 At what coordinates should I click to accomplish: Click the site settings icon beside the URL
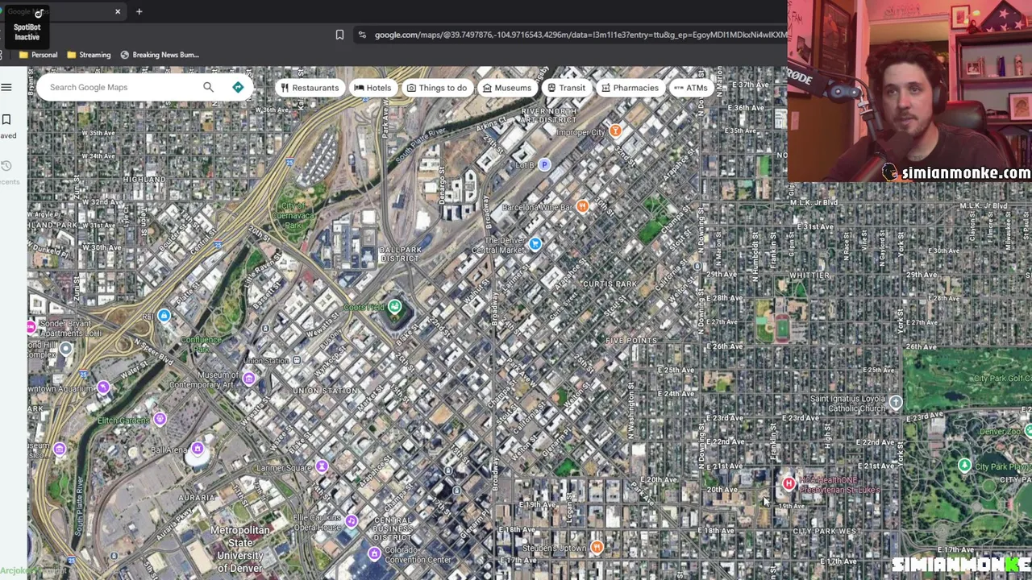click(x=362, y=35)
